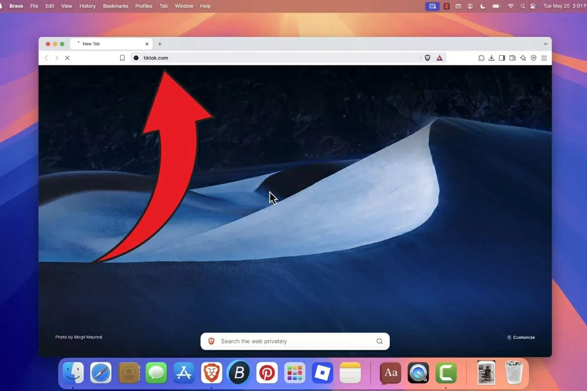This screenshot has width=587, height=391.
Task: Open Brave Rewards from the address bar
Action: click(439, 58)
